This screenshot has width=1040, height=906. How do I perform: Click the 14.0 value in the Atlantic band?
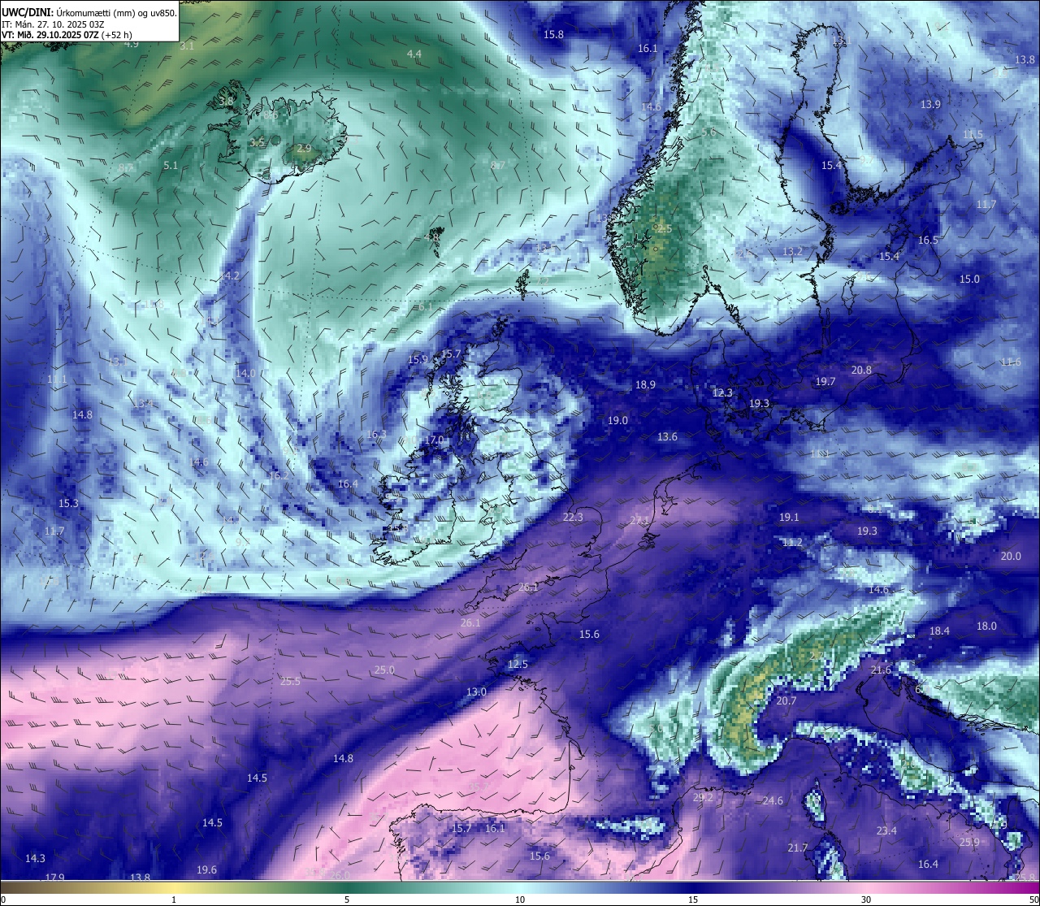245,373
